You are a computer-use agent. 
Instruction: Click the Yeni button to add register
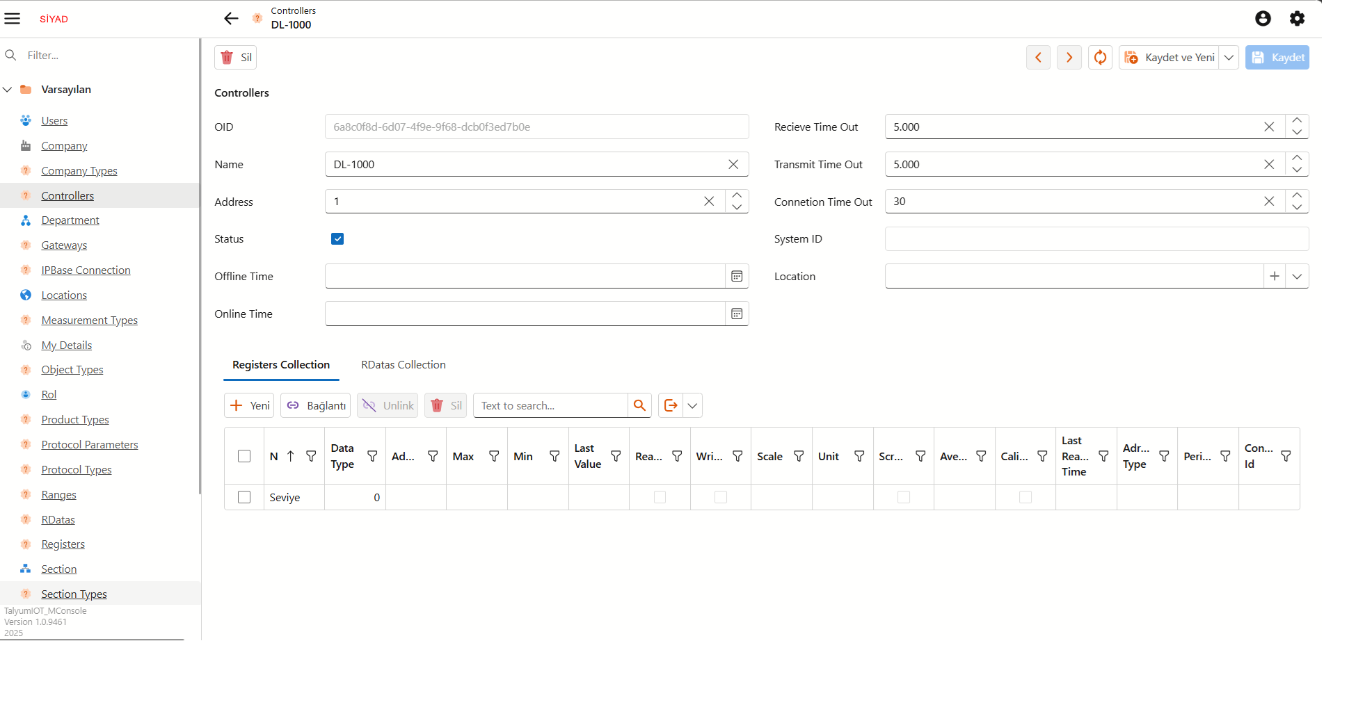click(249, 406)
